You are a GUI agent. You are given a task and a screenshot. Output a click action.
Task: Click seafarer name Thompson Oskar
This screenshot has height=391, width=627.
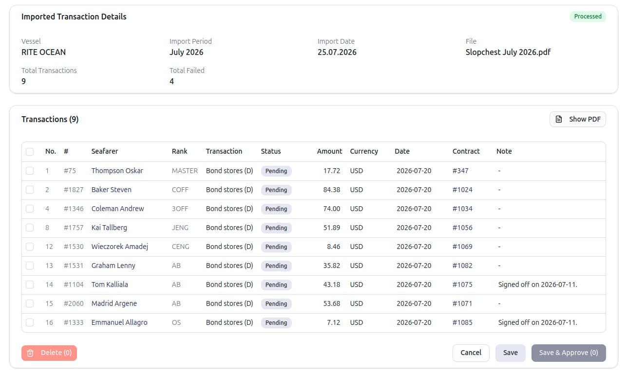117,171
